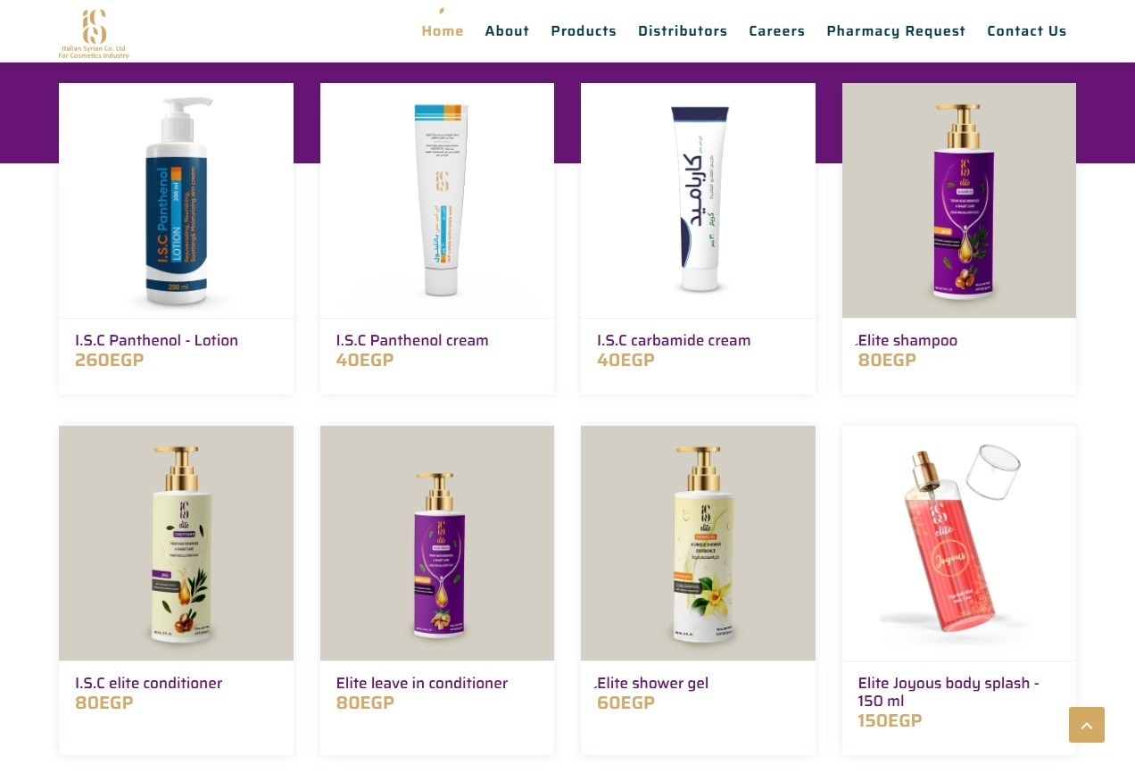Open the Careers page
Screen dimensions: 1135x773
click(x=776, y=31)
